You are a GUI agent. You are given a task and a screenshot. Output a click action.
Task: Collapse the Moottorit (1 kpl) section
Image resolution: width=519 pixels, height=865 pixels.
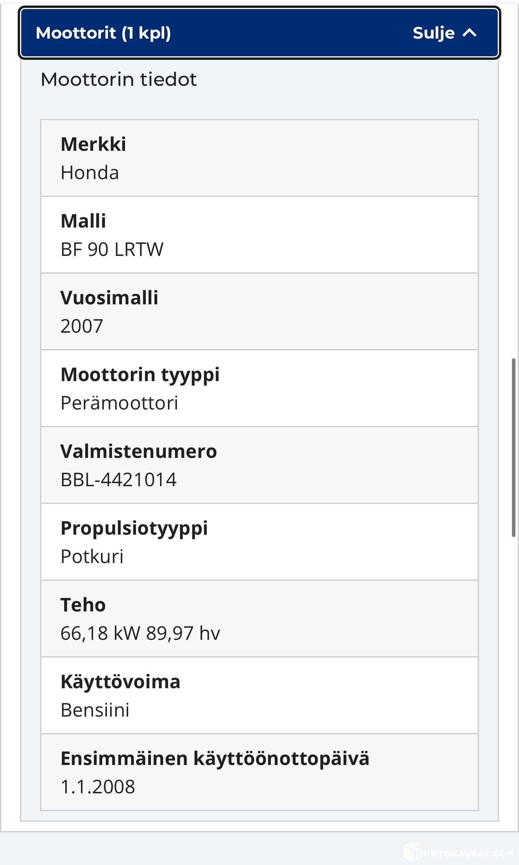[259, 33]
